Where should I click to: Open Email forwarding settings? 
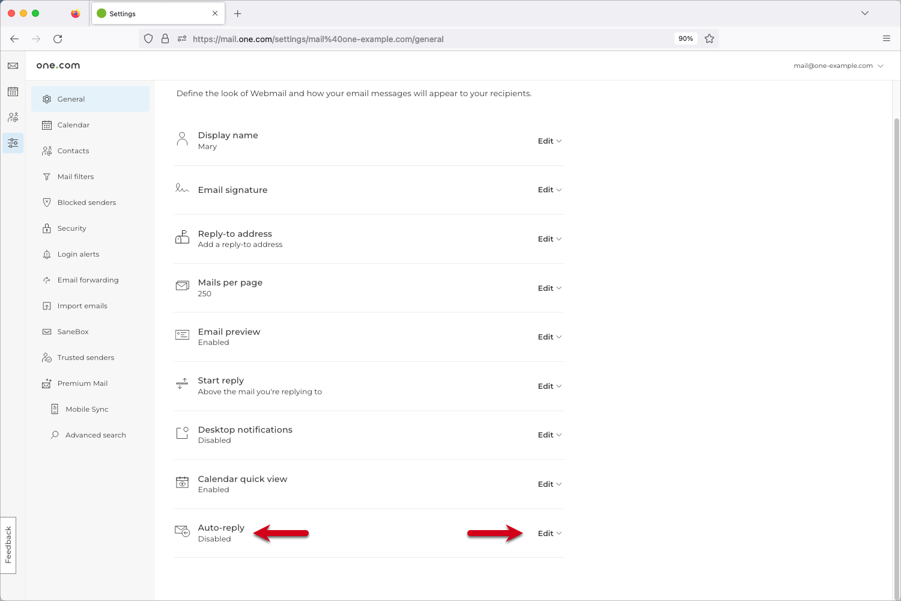click(88, 280)
